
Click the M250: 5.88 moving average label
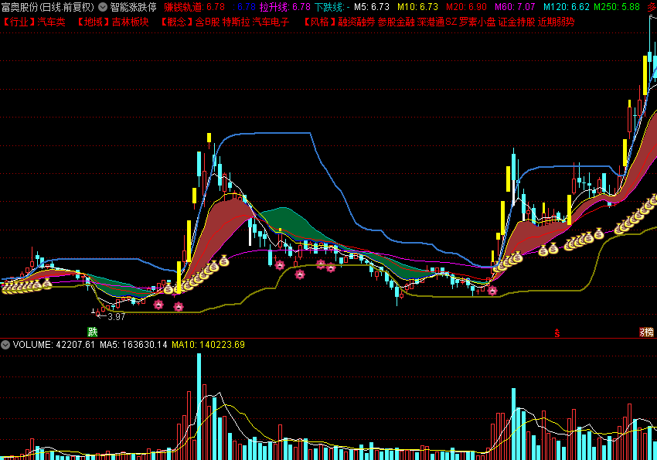(x=617, y=7)
